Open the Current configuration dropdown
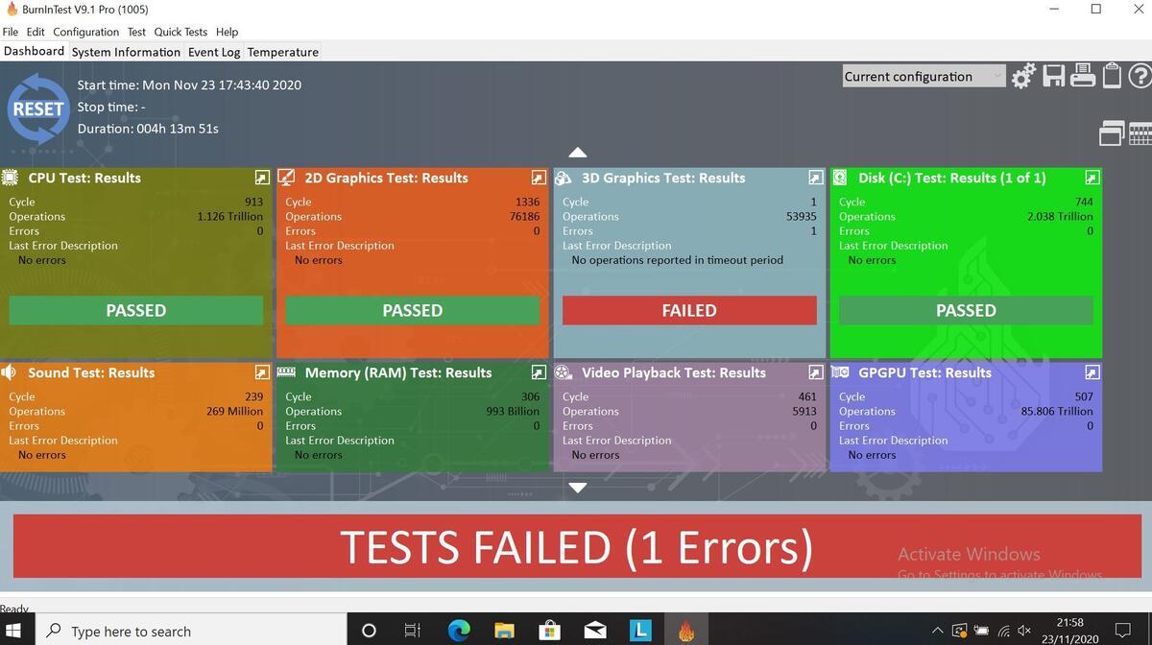Viewport: 1152px width, 645px height. [924, 77]
